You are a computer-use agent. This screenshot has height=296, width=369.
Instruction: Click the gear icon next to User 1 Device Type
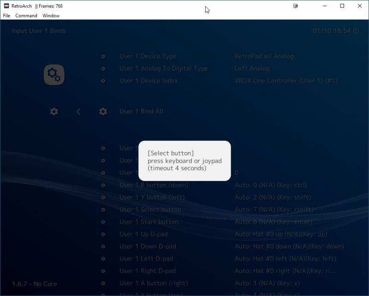(x=102, y=56)
